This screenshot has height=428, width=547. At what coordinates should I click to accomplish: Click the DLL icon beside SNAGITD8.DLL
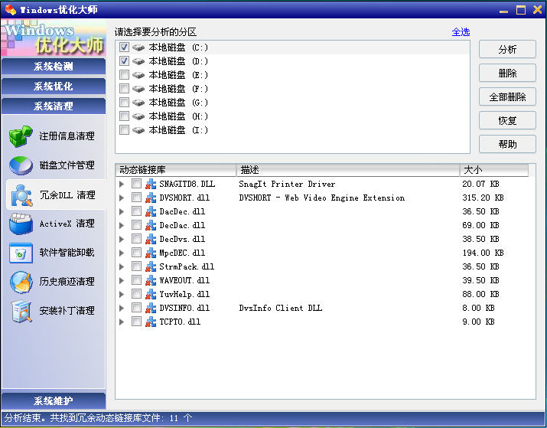(151, 184)
